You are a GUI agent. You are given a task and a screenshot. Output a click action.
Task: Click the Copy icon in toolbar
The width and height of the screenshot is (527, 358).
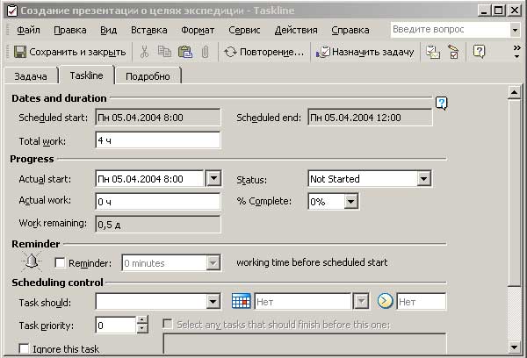click(164, 52)
